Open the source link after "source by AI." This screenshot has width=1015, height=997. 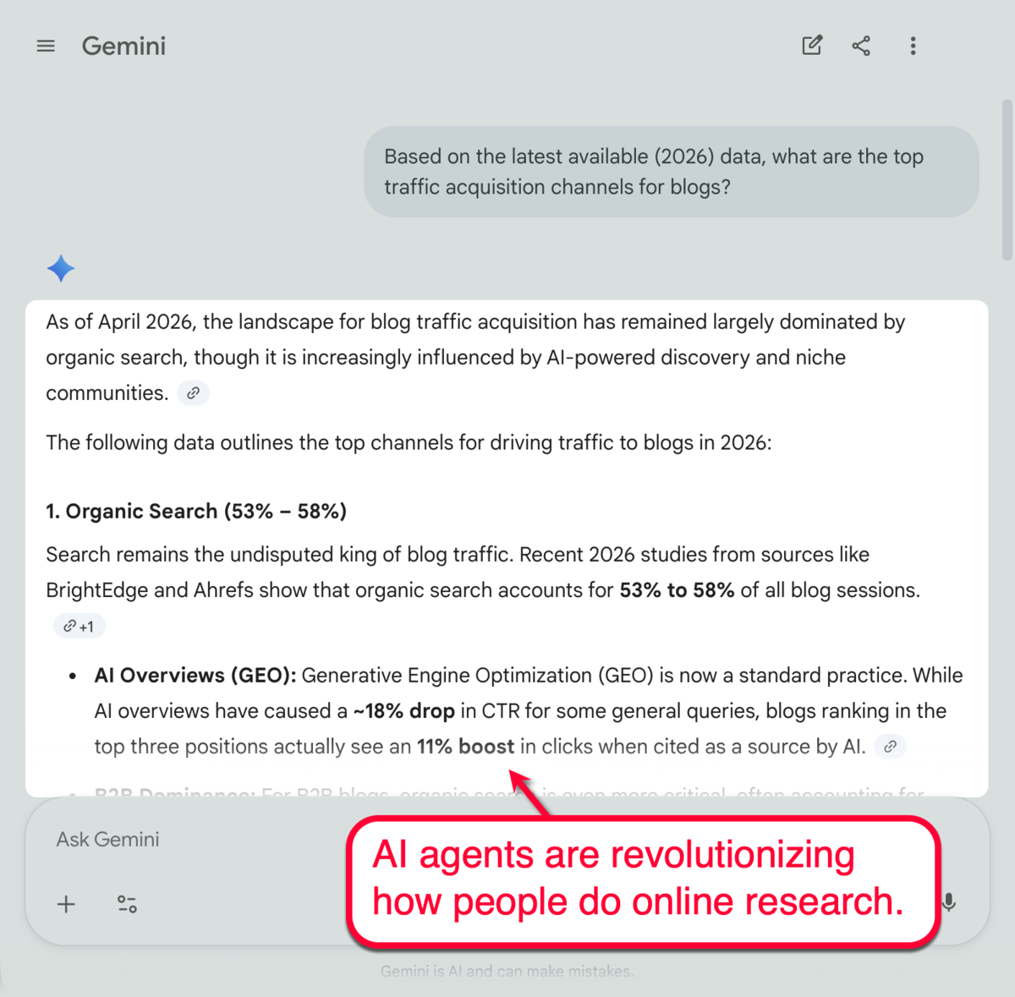(890, 747)
